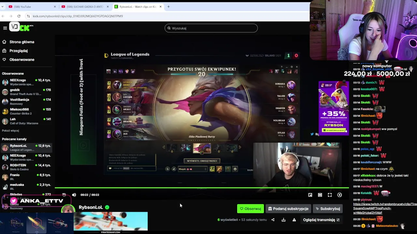Open recommended channel meduska
Viewport: 417px width, 234px height.
26,187
